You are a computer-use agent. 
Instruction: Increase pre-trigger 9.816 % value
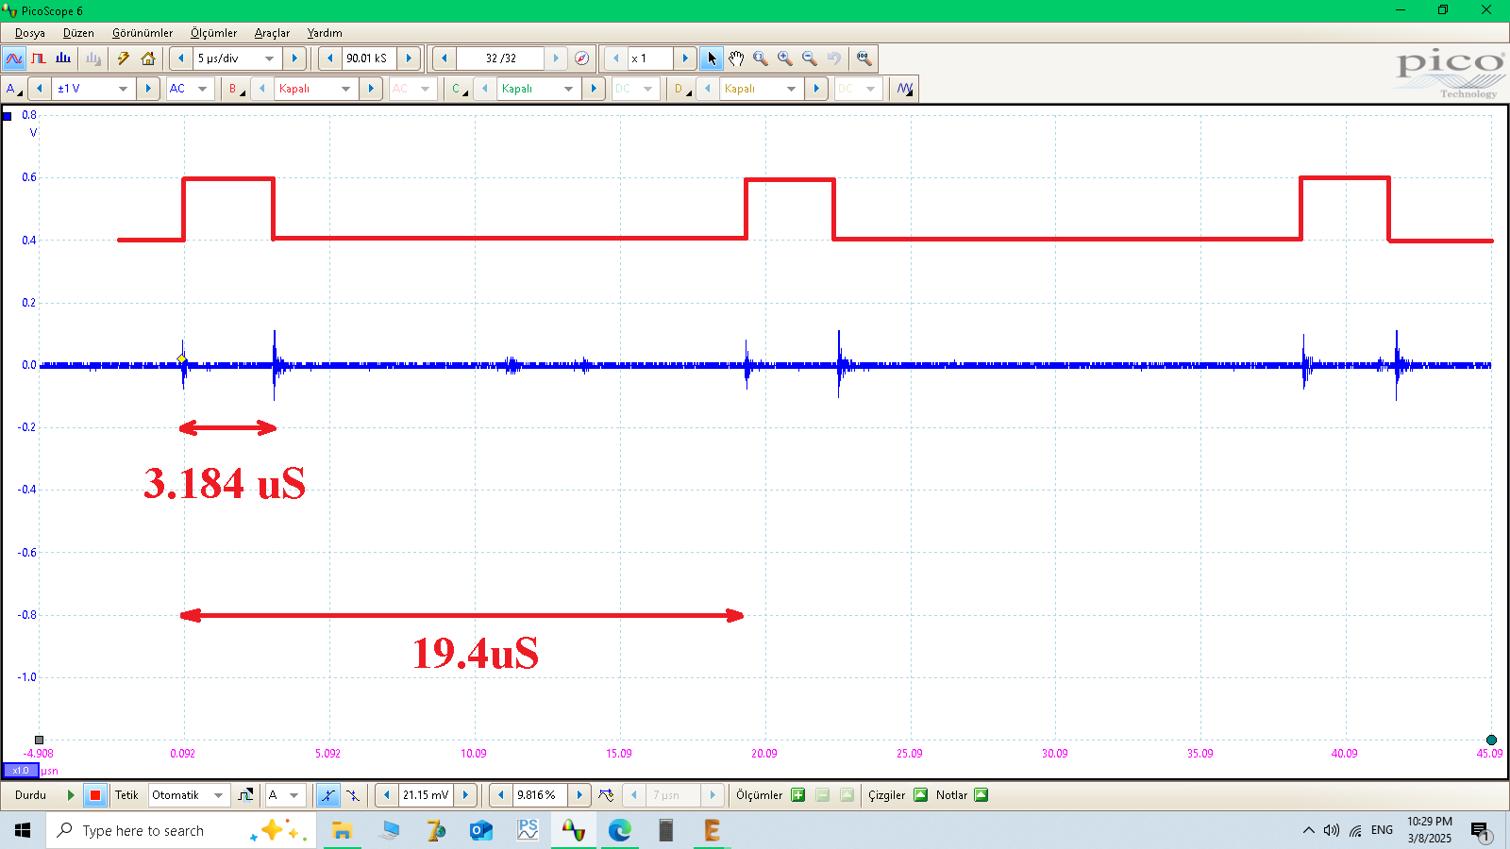coord(579,795)
